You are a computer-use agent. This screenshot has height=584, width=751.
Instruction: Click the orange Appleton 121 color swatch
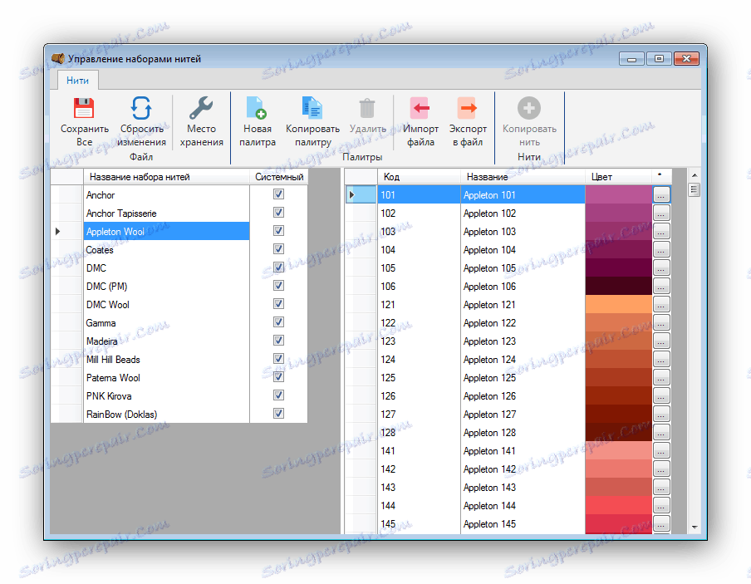click(x=618, y=304)
